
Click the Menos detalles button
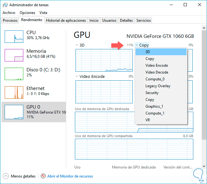pos(23,176)
